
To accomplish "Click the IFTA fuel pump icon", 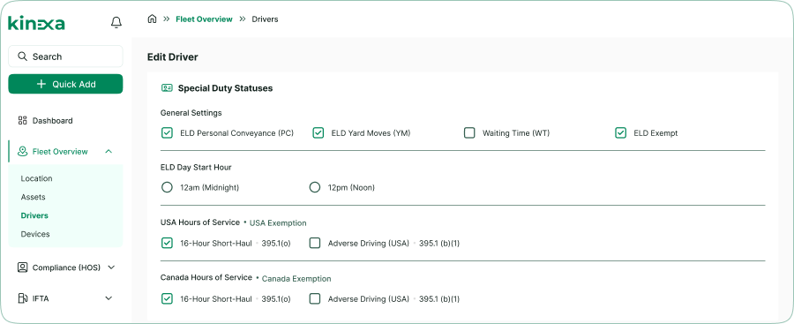I will [22, 298].
